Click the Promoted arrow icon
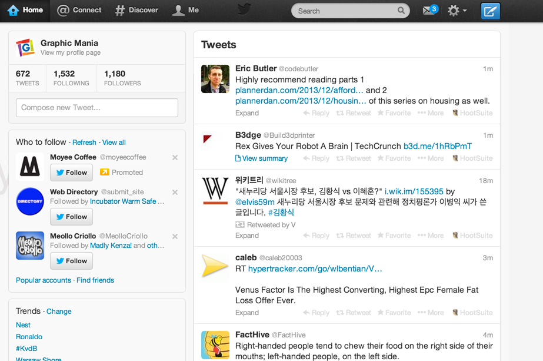 pos(105,172)
